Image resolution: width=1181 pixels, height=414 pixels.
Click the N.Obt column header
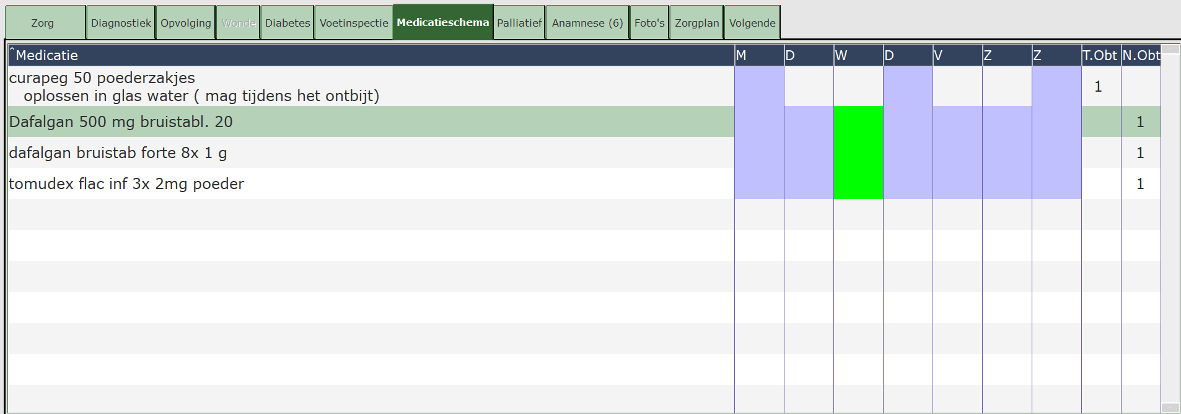pyautogui.click(x=1141, y=55)
